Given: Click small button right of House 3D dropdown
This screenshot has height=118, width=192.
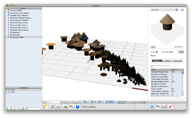Looking at the screenshot, I should (x=182, y=10).
